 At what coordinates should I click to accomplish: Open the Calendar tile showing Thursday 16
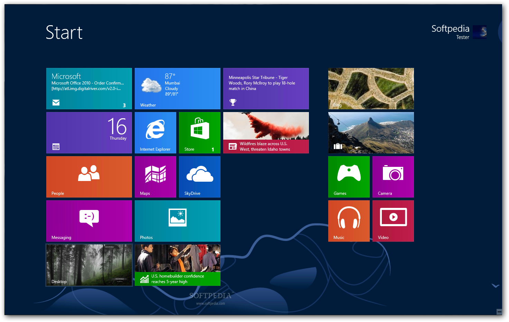click(89, 132)
